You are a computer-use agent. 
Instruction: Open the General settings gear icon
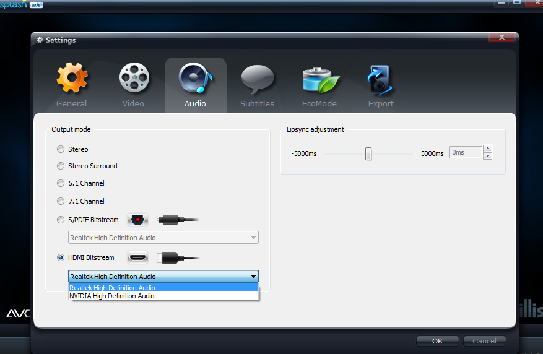tap(72, 77)
